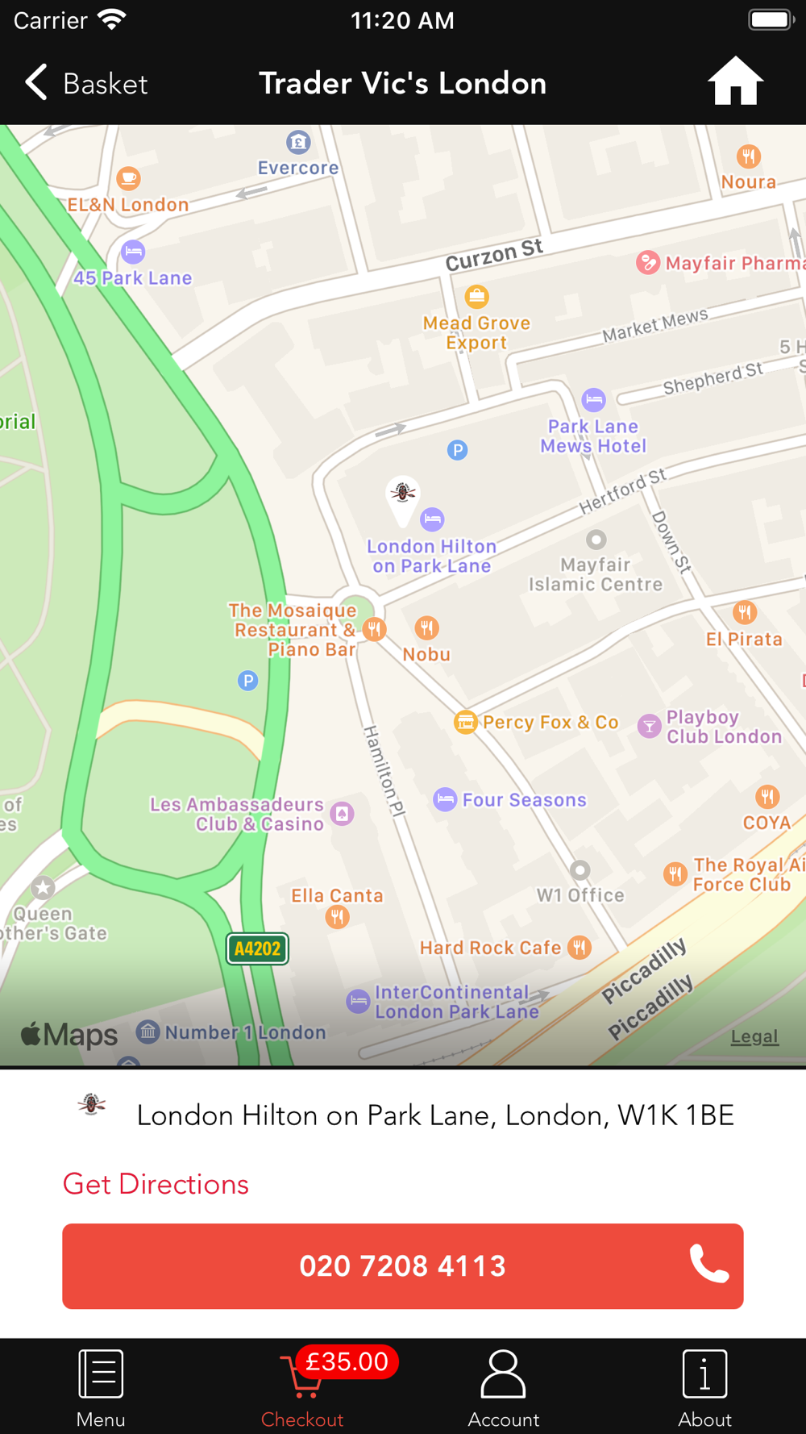Tap the Evercore bank map icon
Screen dimensions: 806x1434
298,143
